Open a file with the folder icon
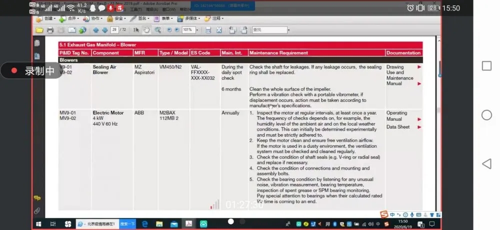 (39, 30)
